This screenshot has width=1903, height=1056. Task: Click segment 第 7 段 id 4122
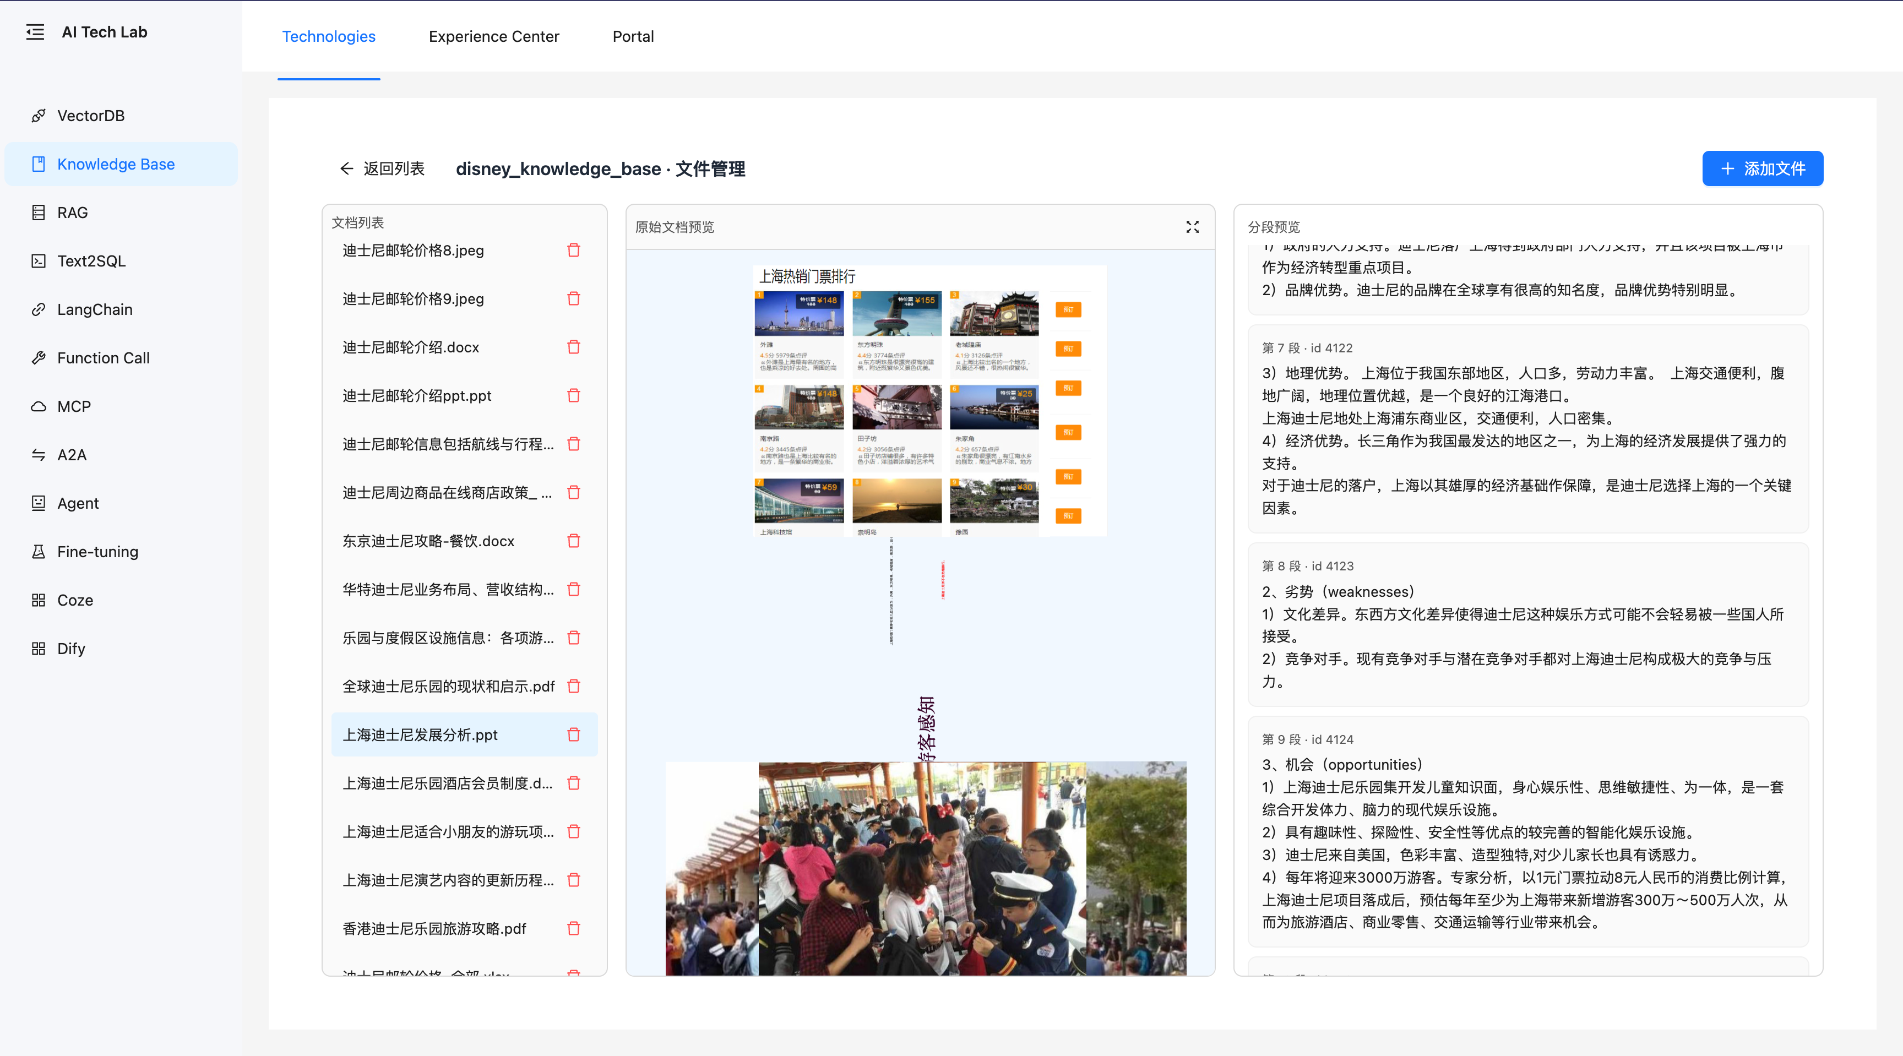1527,428
